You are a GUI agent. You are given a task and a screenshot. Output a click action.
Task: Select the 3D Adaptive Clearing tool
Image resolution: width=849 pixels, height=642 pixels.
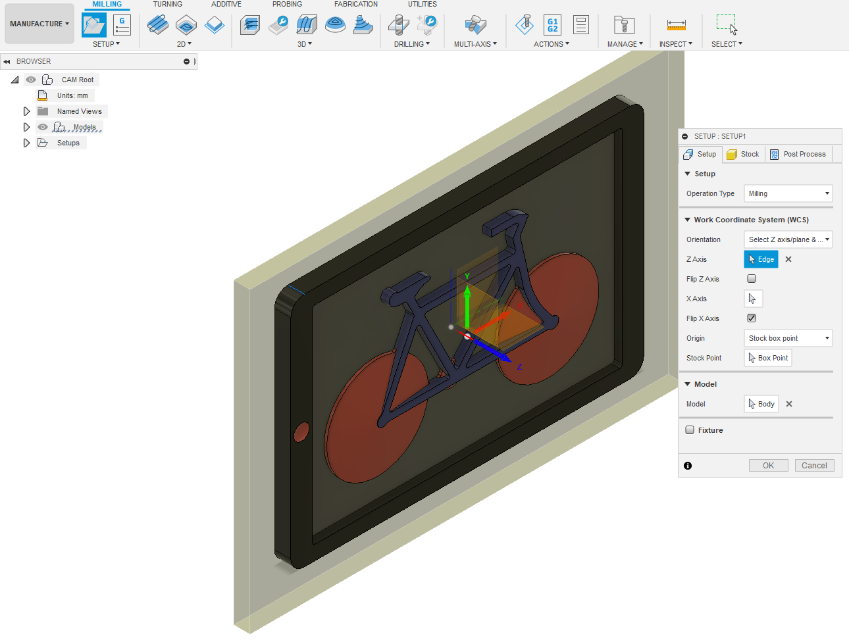coord(250,25)
